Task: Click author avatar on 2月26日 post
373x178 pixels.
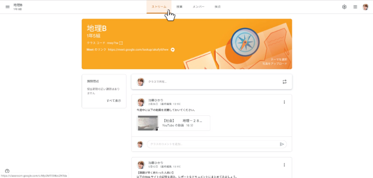Action: point(141,102)
